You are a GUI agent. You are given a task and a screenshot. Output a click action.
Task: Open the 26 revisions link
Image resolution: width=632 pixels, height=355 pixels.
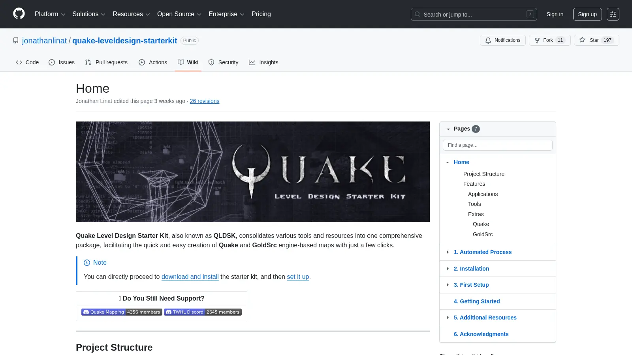[205, 101]
